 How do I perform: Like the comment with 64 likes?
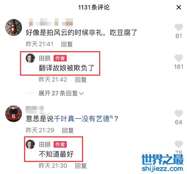(x=179, y=113)
